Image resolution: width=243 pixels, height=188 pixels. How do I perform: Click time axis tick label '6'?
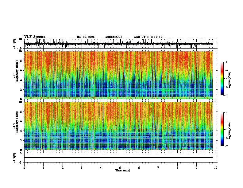(x=139, y=168)
